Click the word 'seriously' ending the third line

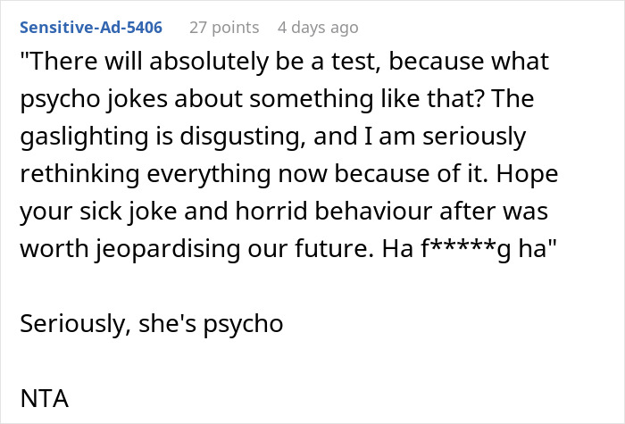tap(474, 137)
